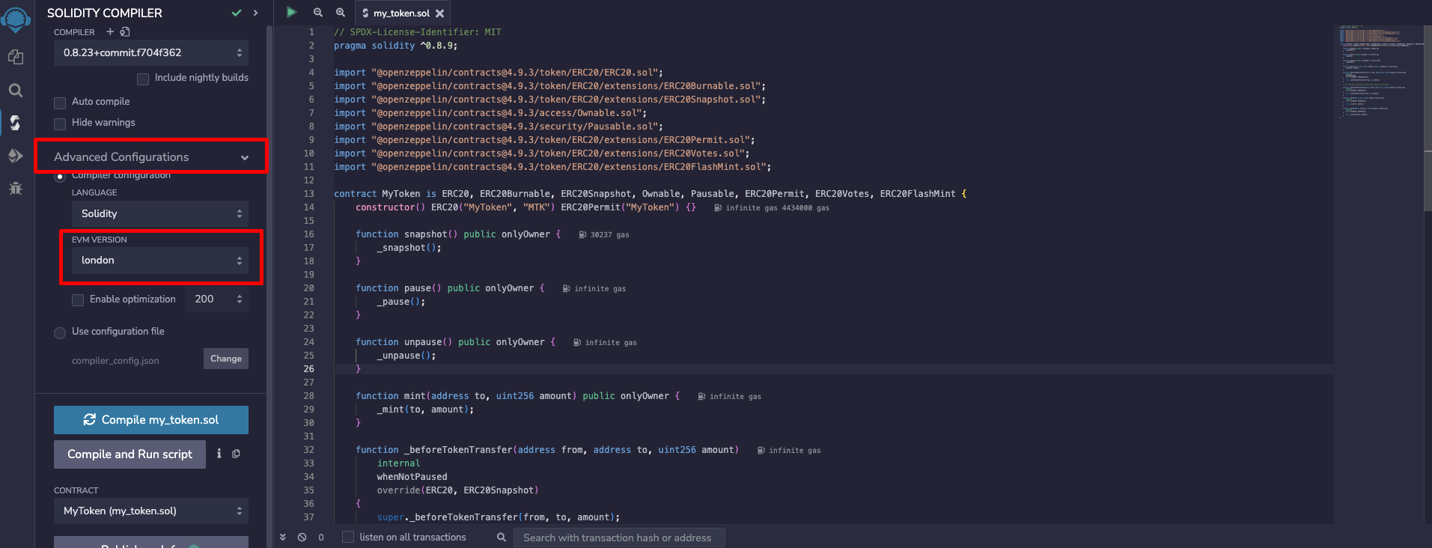
Task: Click the green Run script play icon
Action: click(292, 12)
